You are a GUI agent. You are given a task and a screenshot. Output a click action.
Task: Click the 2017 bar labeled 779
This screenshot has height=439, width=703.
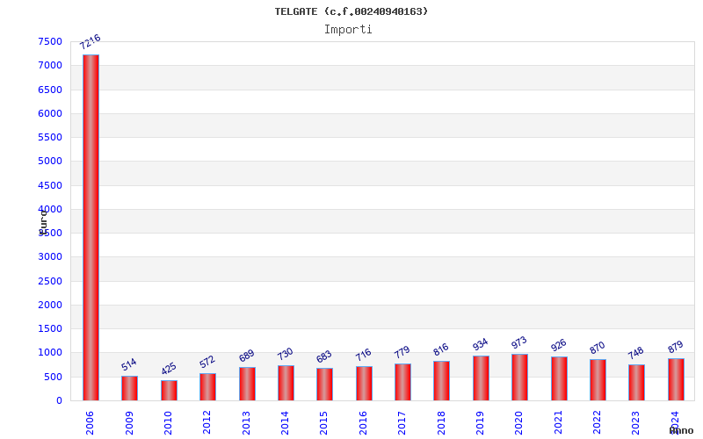click(402, 382)
